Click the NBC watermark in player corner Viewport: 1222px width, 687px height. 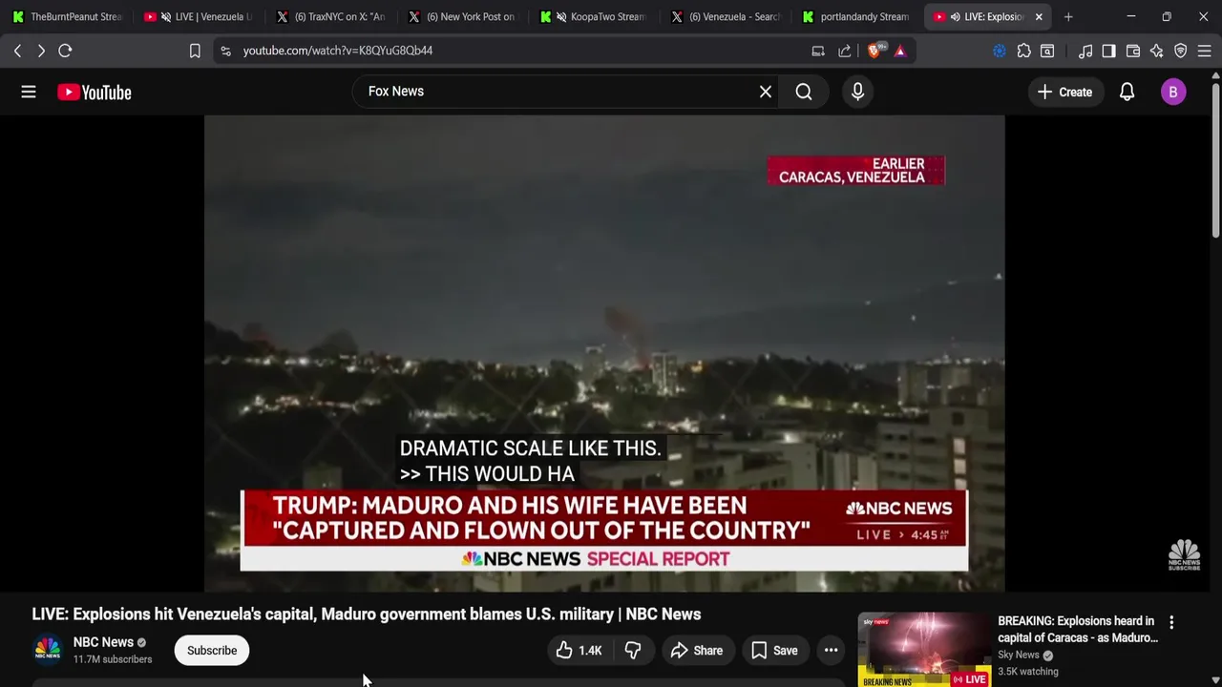click(x=1184, y=555)
